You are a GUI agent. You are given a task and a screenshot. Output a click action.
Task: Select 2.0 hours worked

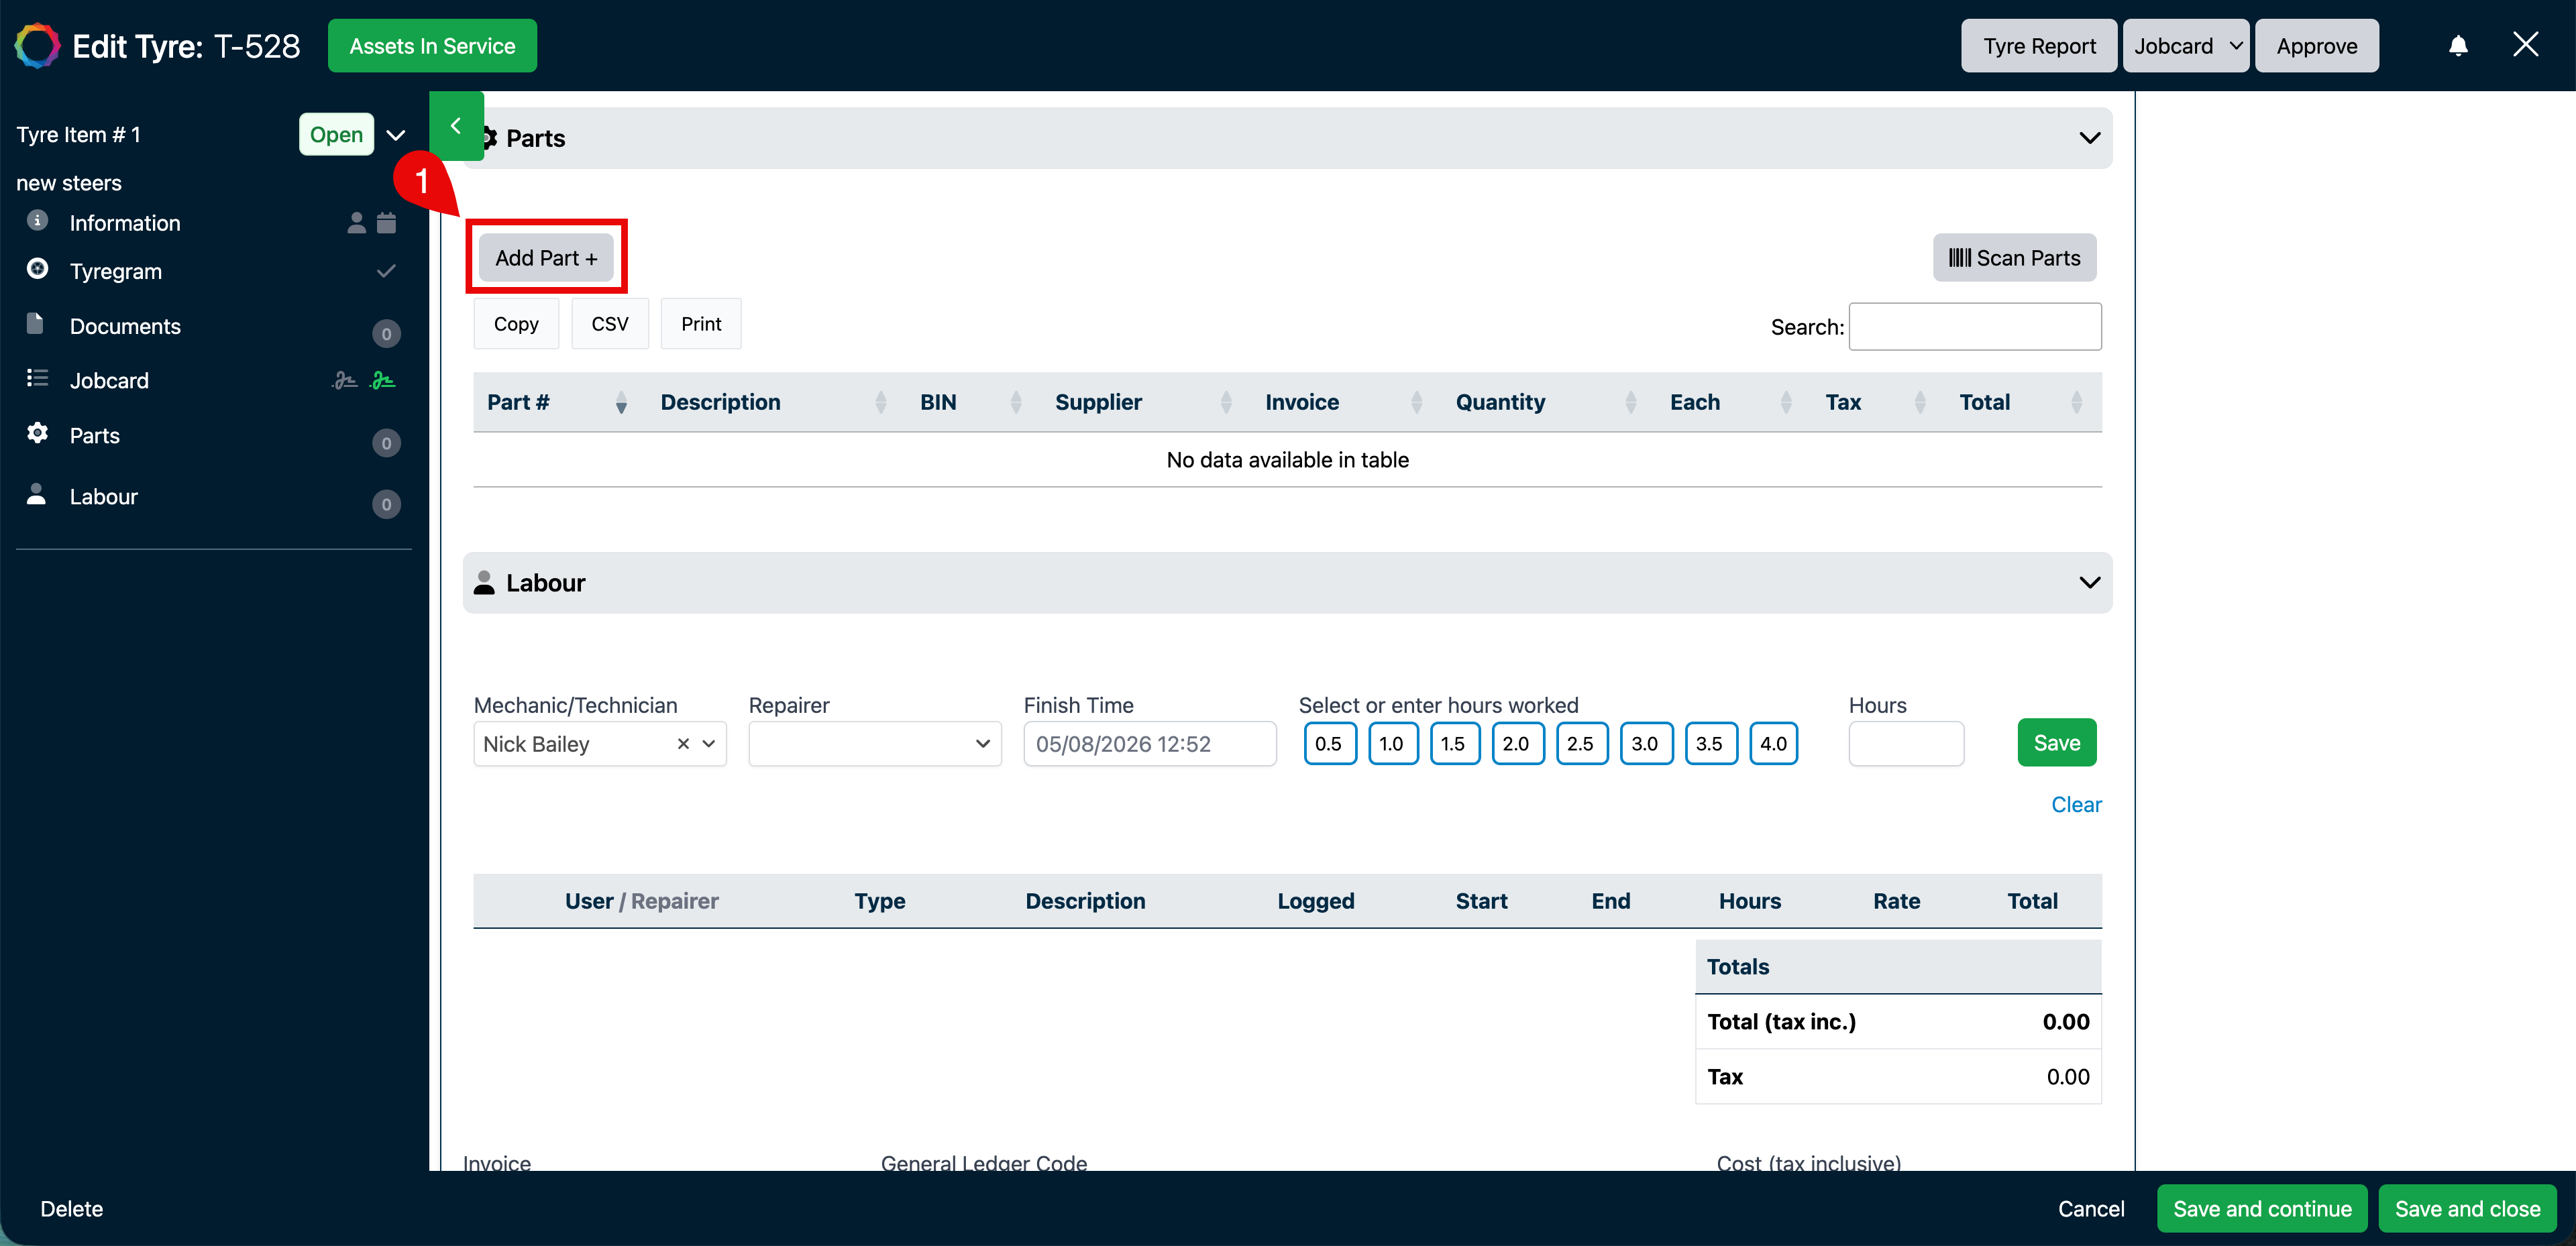pyautogui.click(x=1517, y=744)
